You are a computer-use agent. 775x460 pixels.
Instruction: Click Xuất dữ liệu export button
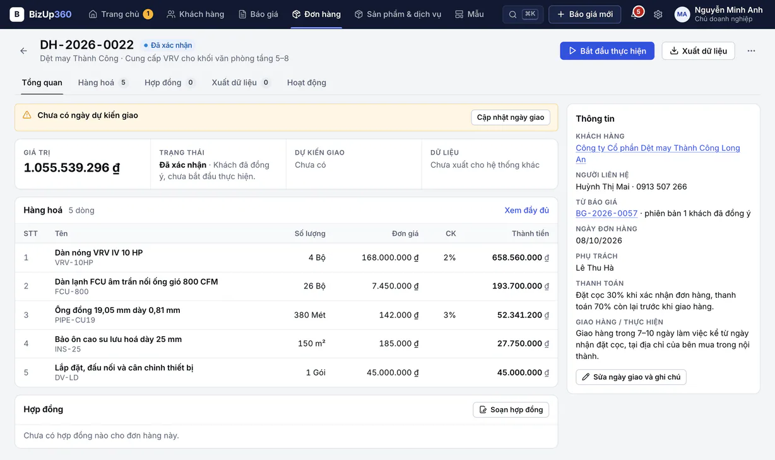tap(698, 51)
